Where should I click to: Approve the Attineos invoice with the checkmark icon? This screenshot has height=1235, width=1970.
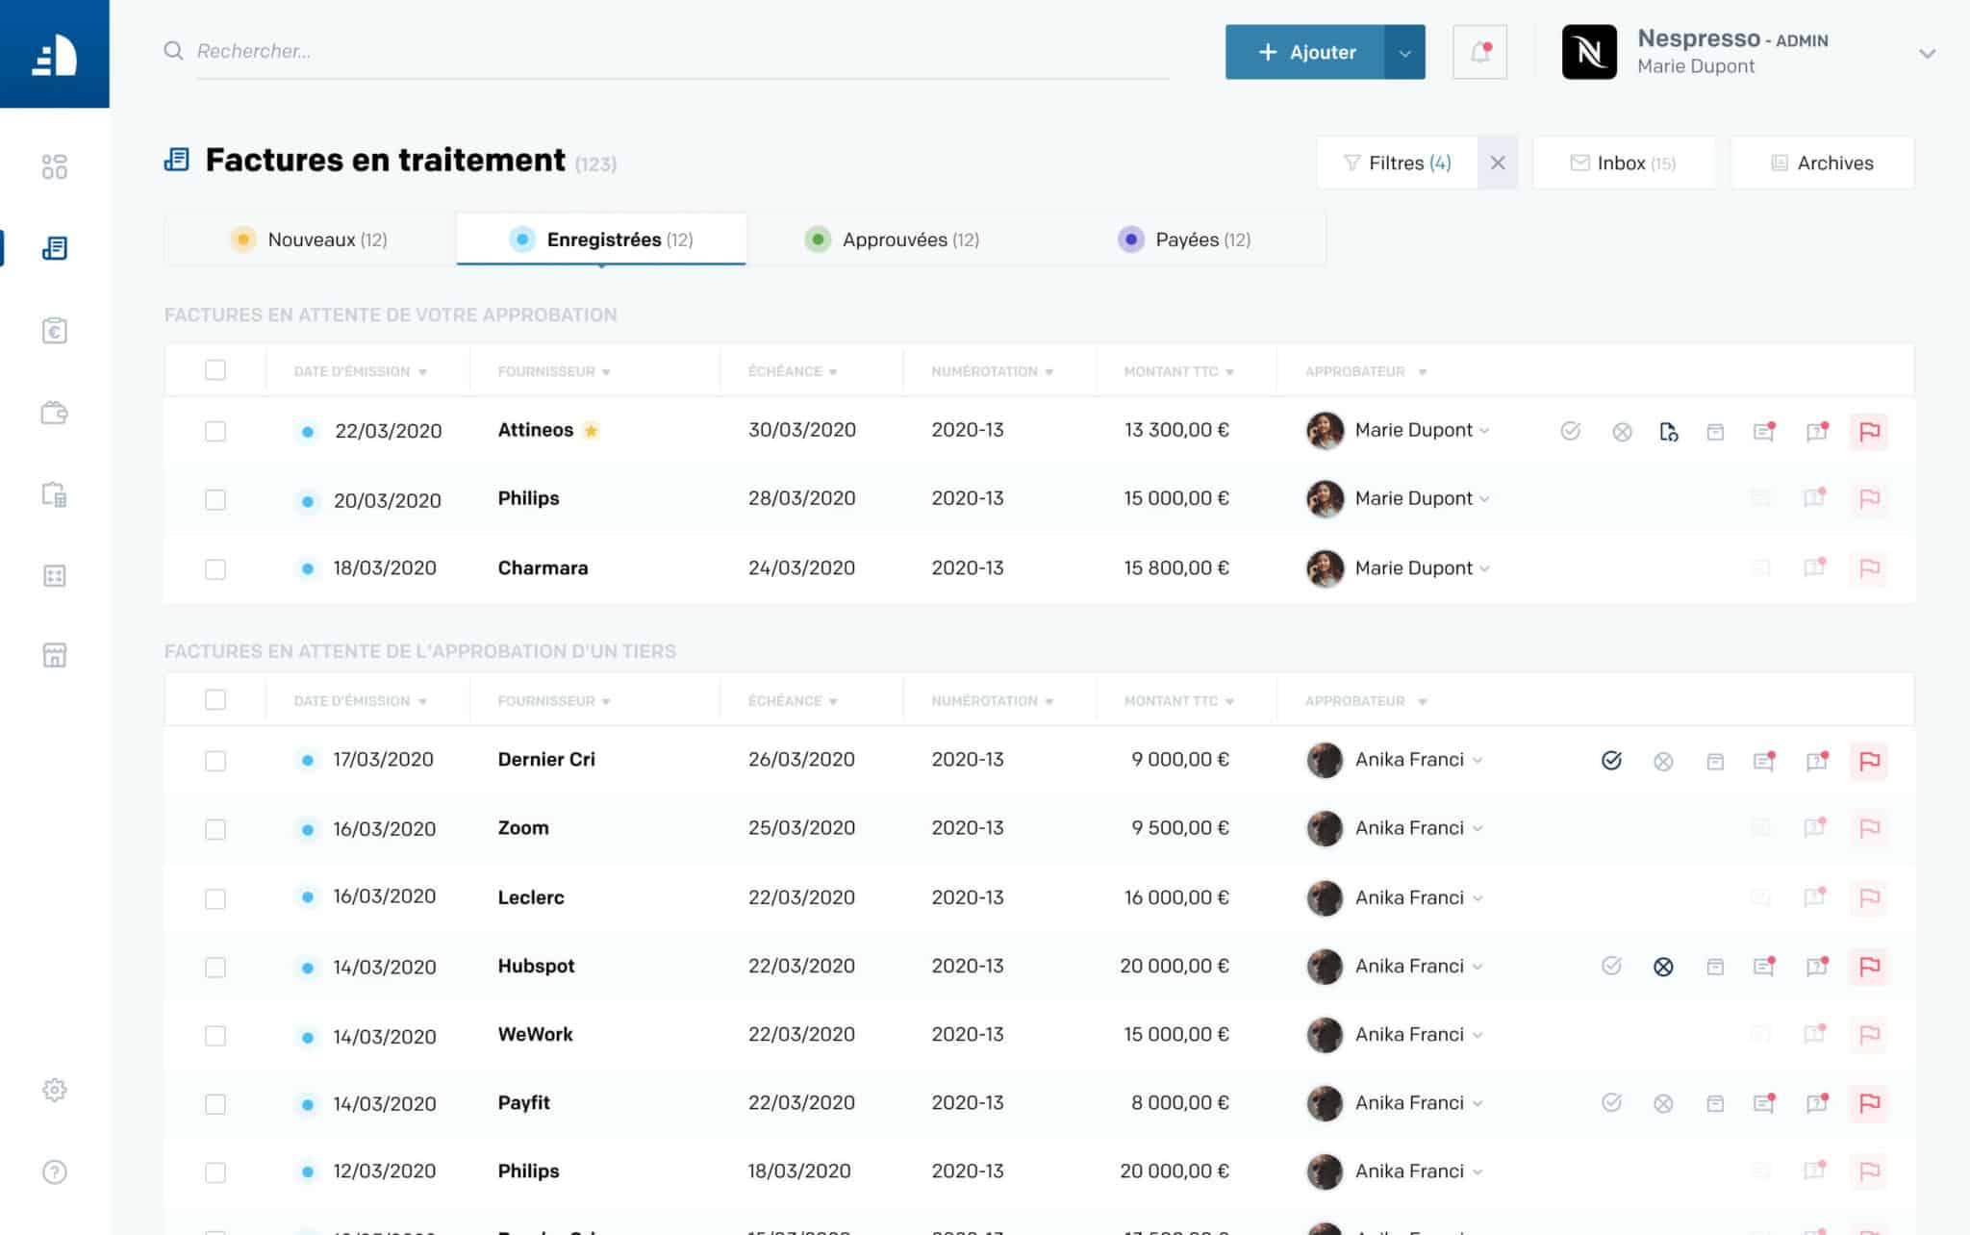click(x=1572, y=431)
